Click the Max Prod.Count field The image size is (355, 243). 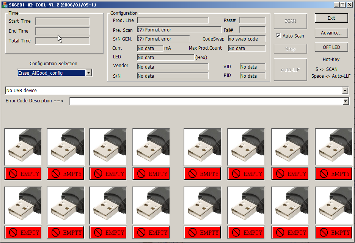[247, 48]
